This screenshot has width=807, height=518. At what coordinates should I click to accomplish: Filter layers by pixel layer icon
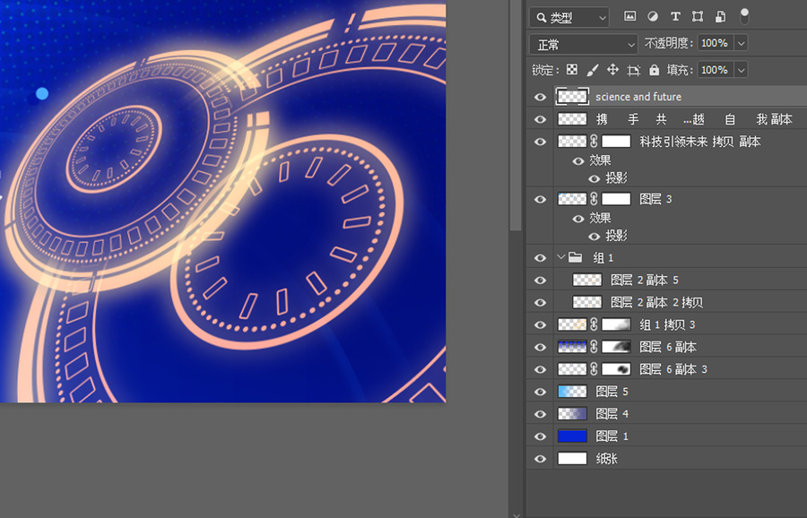coord(629,16)
